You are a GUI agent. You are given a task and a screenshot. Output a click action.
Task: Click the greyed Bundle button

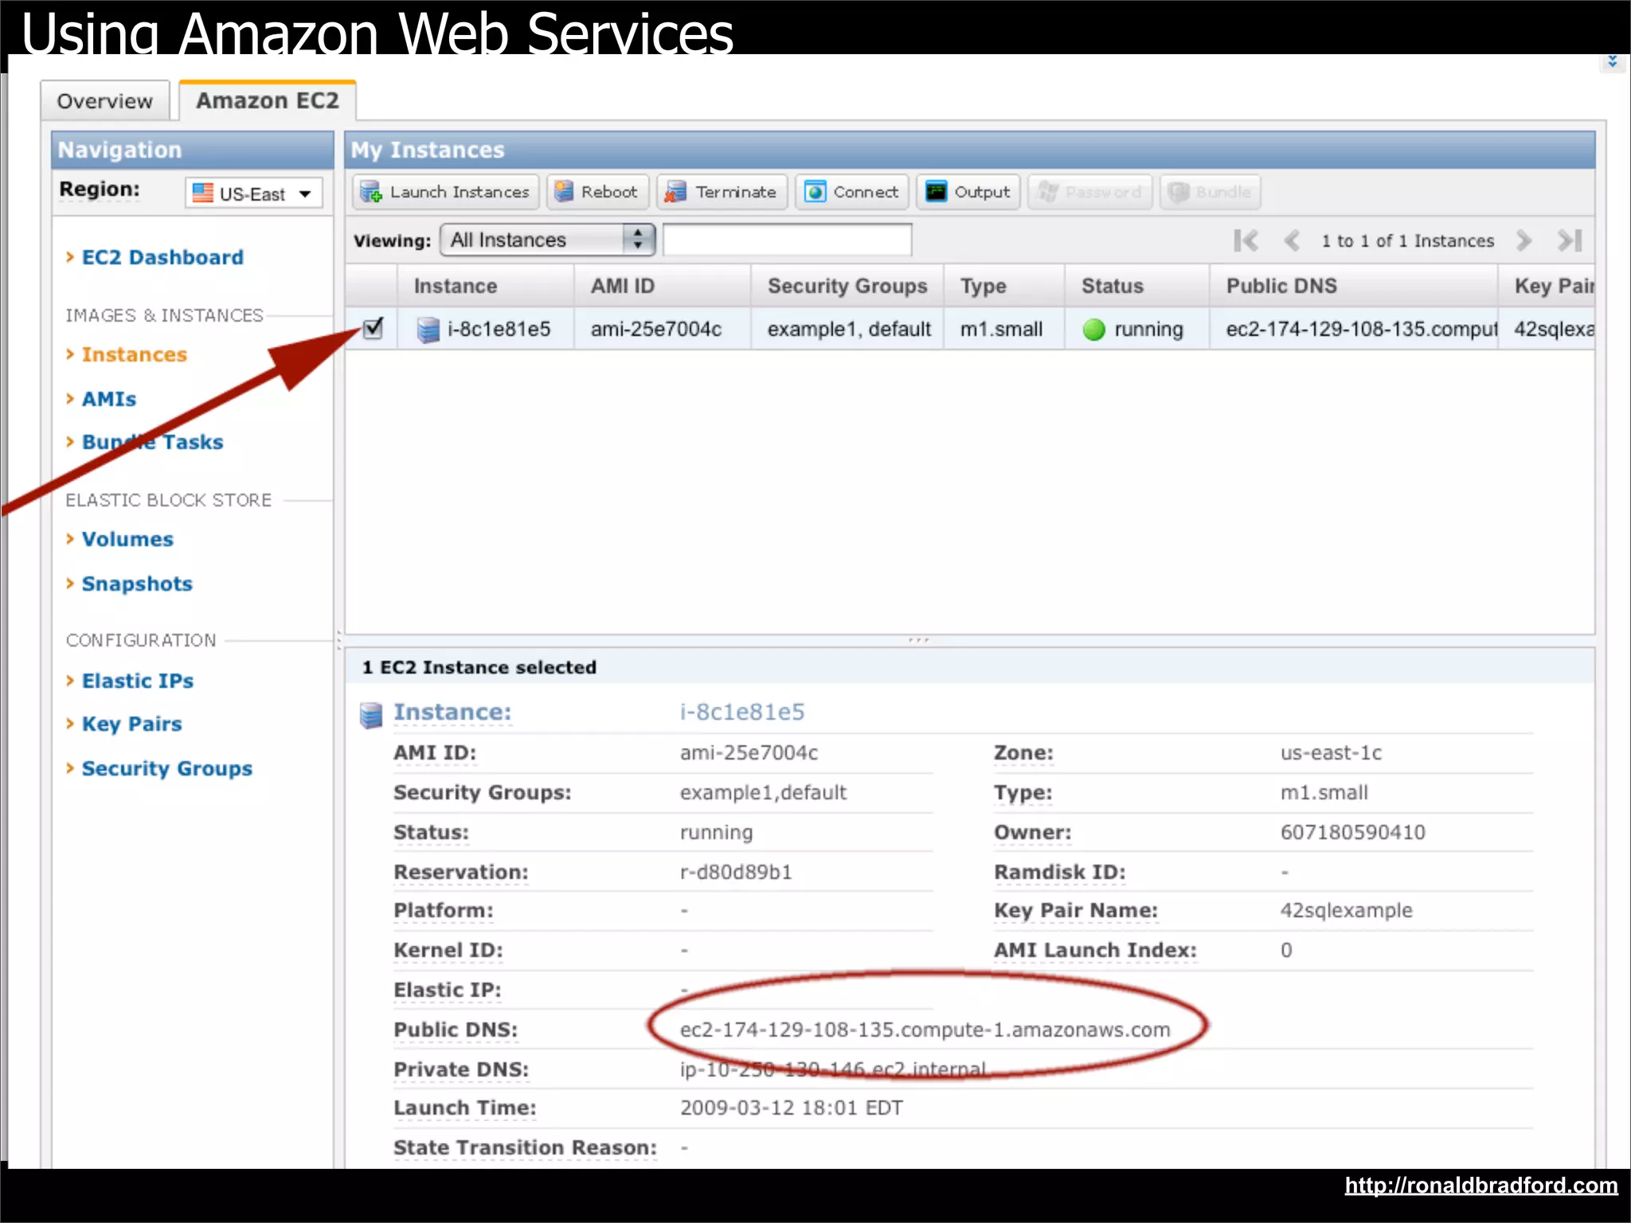coord(1210,192)
